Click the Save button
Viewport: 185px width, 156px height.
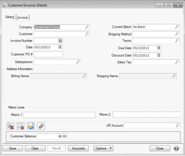[x=12, y=148]
